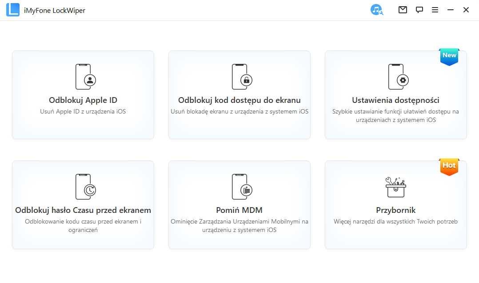Select Pomiń MDM
479x283 pixels.
pos(239,210)
